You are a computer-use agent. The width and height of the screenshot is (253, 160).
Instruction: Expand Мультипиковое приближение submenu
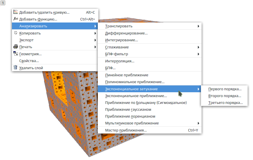coord(150,123)
